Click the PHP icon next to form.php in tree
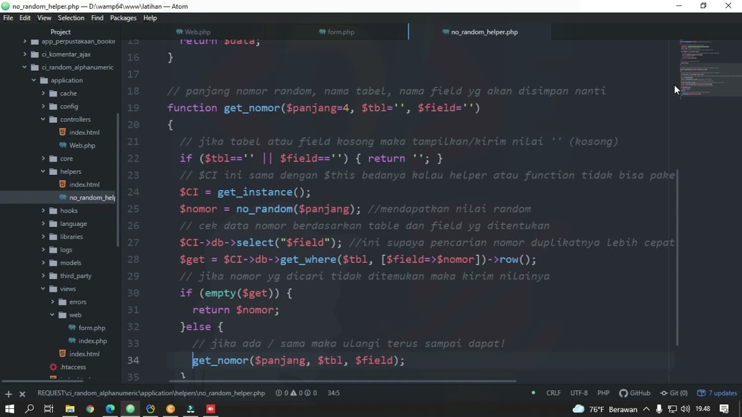The image size is (742, 417). tap(72, 328)
